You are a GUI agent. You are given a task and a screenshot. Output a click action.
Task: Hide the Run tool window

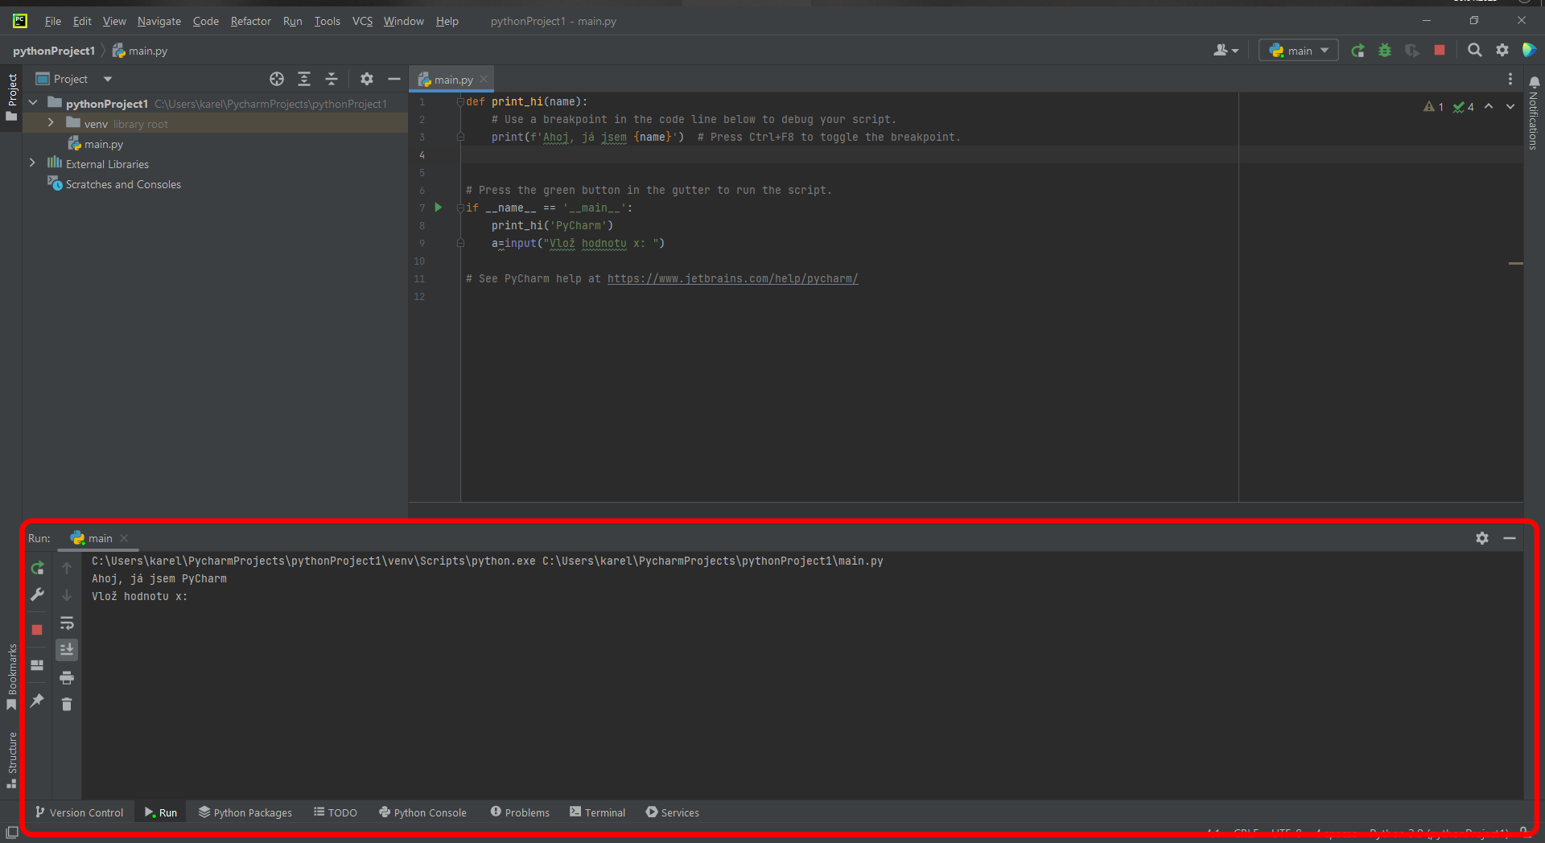(x=1510, y=538)
